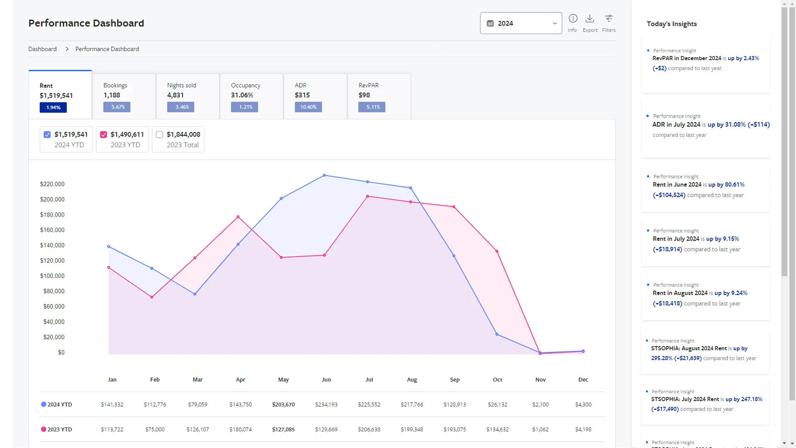The height and width of the screenshot is (448, 796).
Task: Click the Dec month label on axis
Action: coord(583,380)
